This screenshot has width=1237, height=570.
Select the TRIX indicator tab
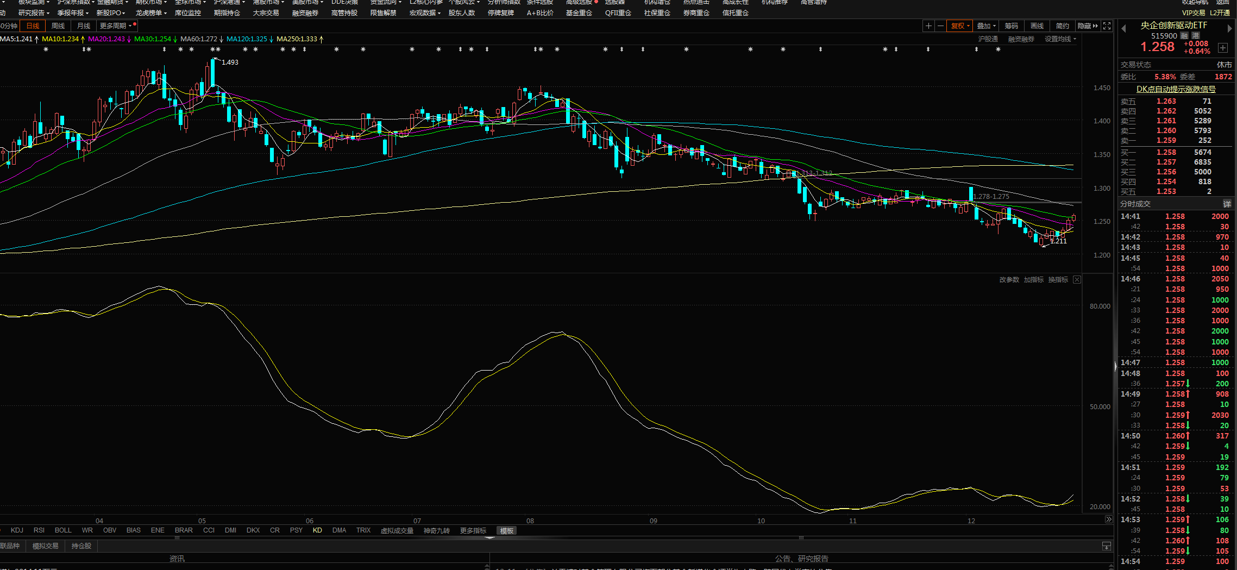(363, 530)
